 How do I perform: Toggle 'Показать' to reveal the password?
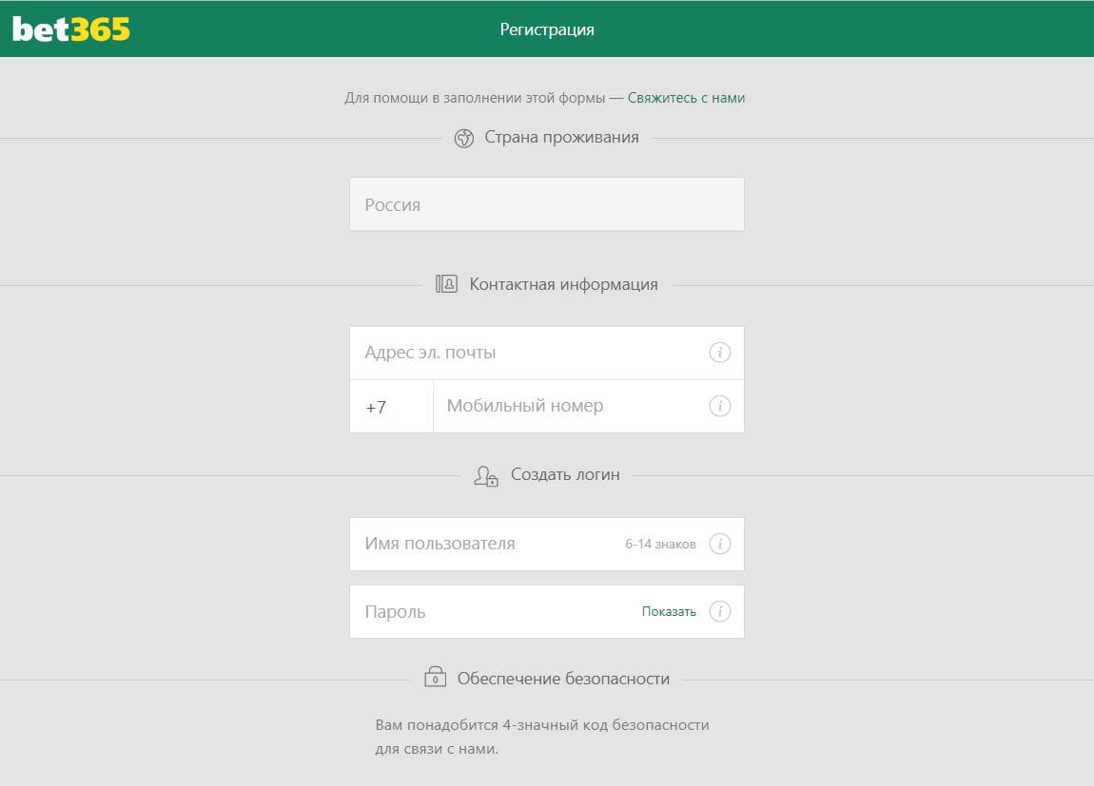click(669, 611)
